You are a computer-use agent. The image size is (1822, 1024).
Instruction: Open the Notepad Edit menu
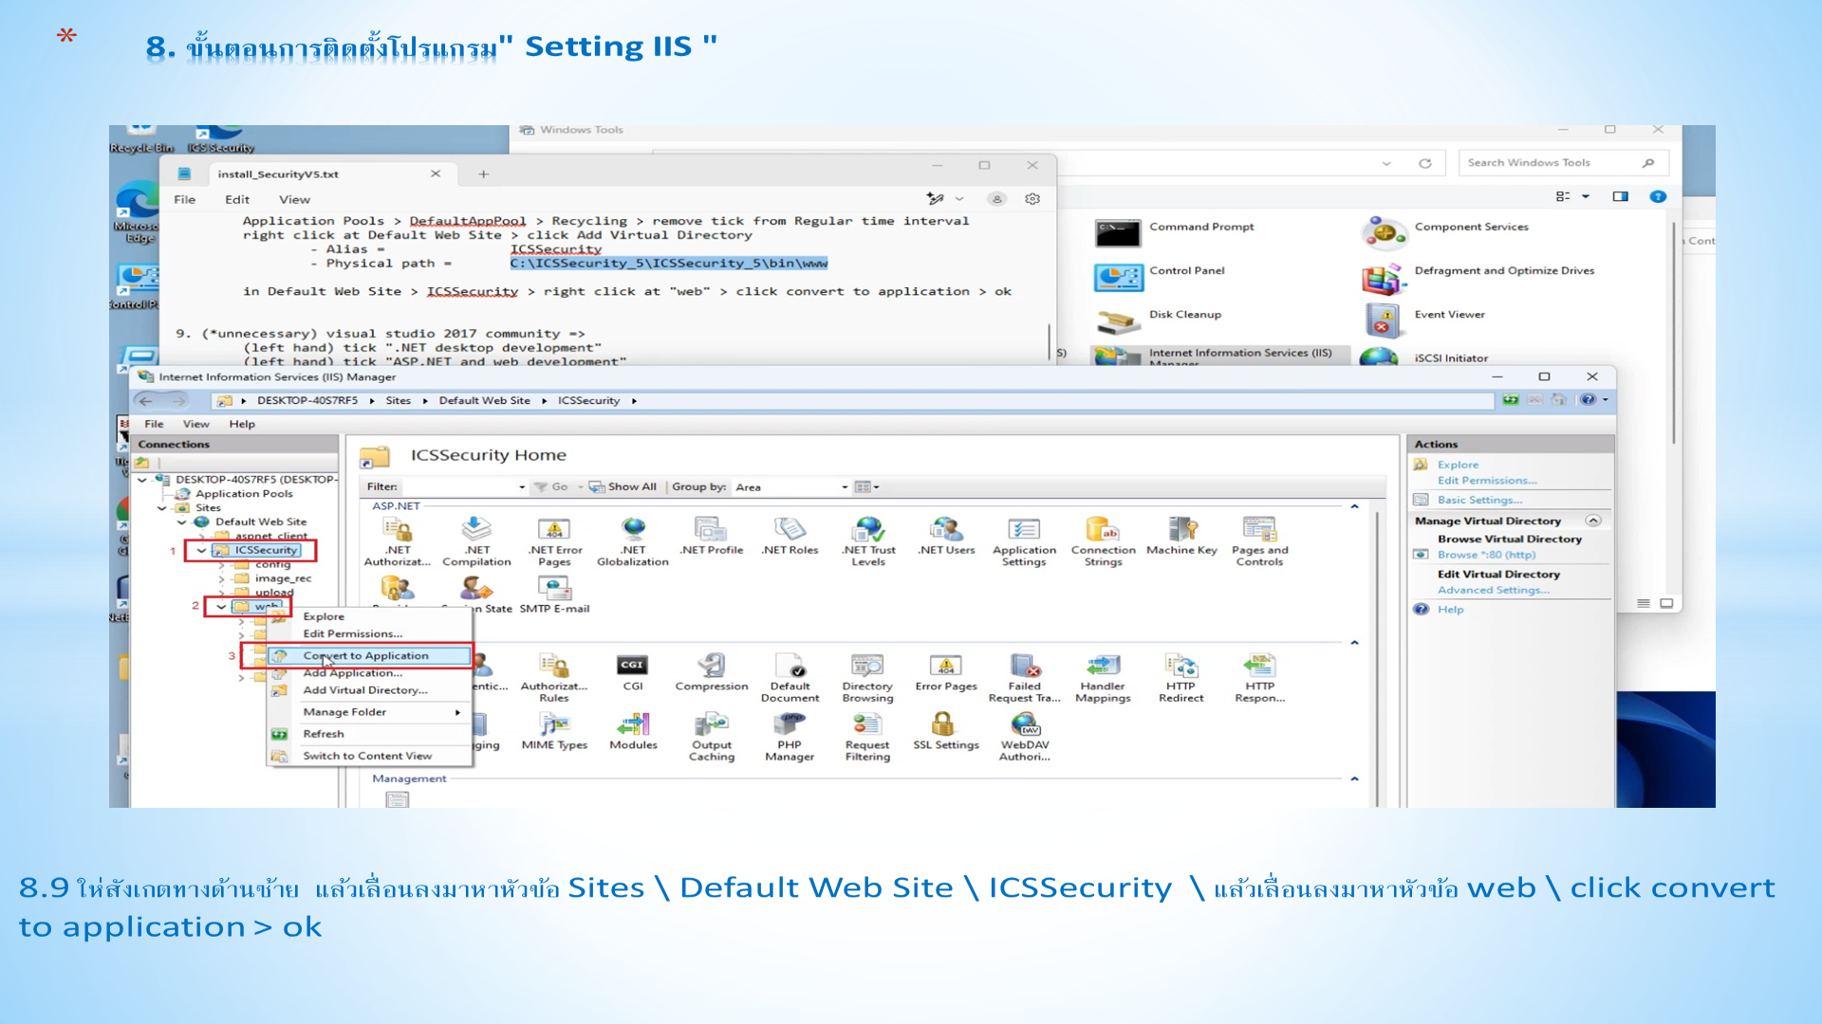(x=237, y=199)
